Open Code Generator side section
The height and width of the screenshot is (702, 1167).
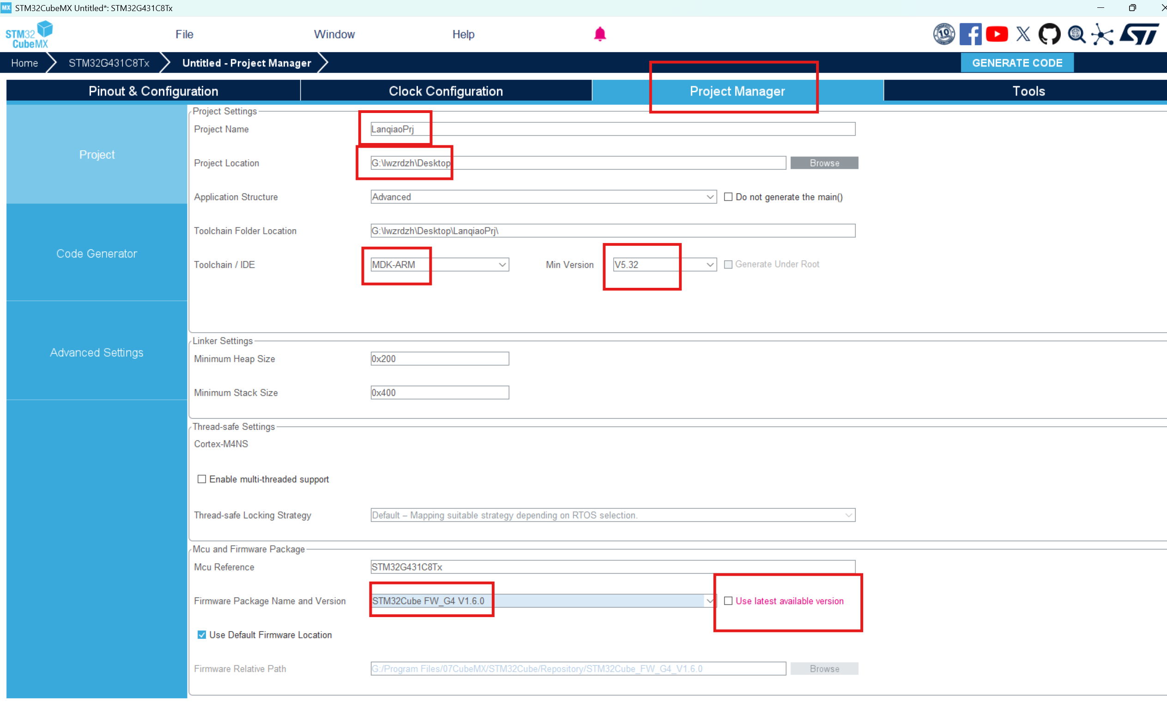click(x=97, y=254)
